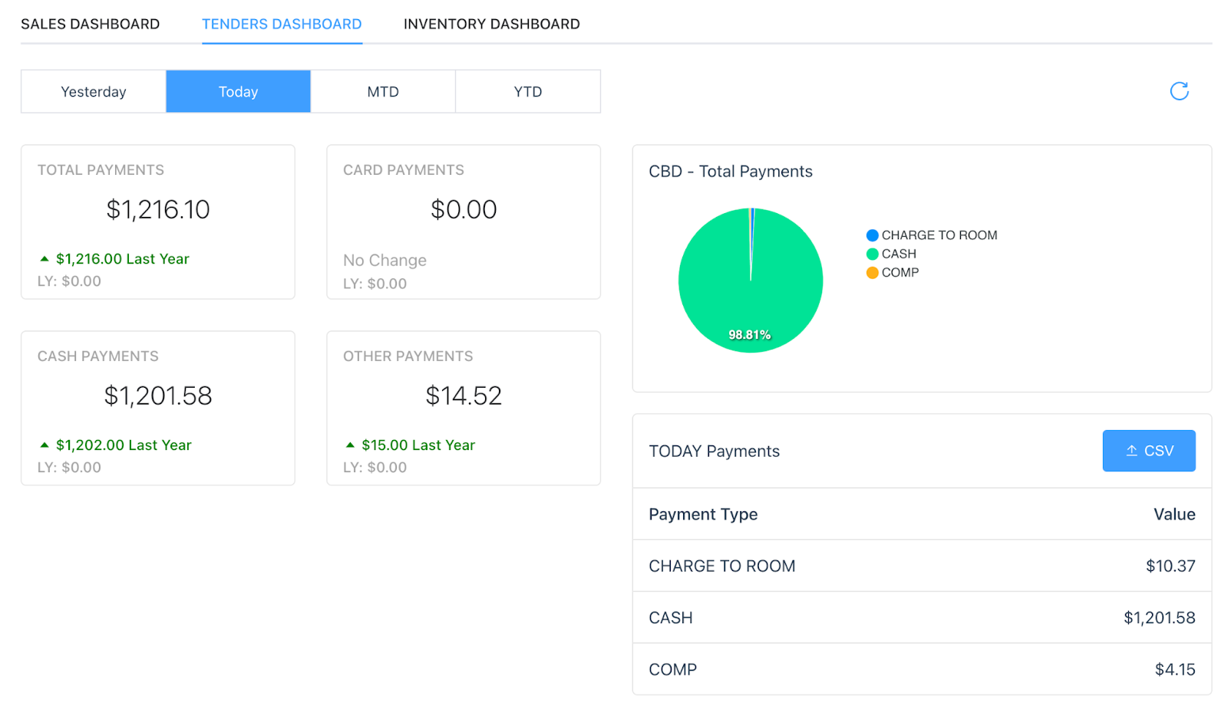The width and height of the screenshot is (1228, 716).
Task: Select the Tenders Dashboard tab
Action: coord(282,25)
